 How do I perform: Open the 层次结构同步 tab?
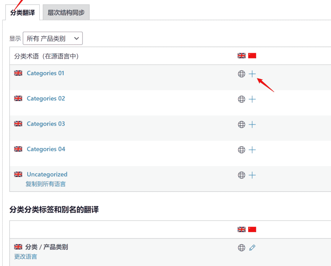(x=66, y=12)
